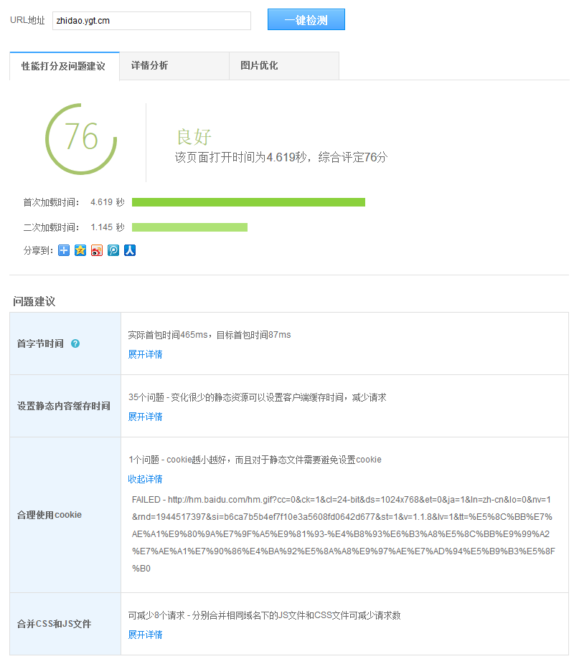
Task: Collapse details with 收起详情 under cookie
Action: [145, 479]
